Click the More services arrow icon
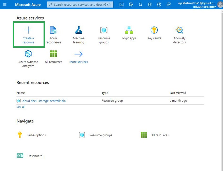Screen dimensions: 223x171 click(78, 54)
